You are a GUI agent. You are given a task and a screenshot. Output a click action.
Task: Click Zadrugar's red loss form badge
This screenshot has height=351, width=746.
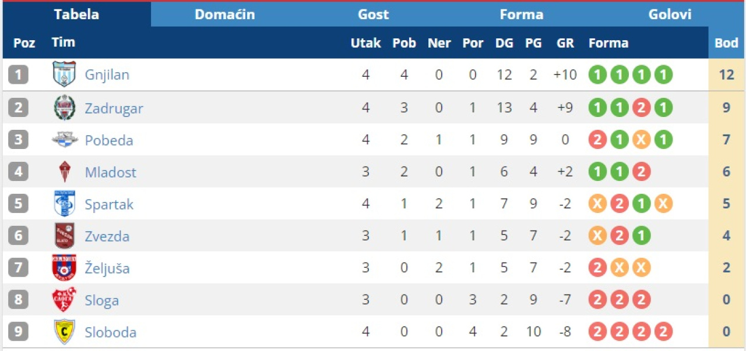click(641, 108)
